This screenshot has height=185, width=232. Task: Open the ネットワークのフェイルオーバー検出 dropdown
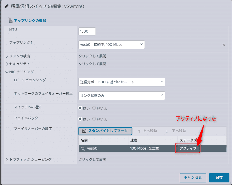click(121, 96)
